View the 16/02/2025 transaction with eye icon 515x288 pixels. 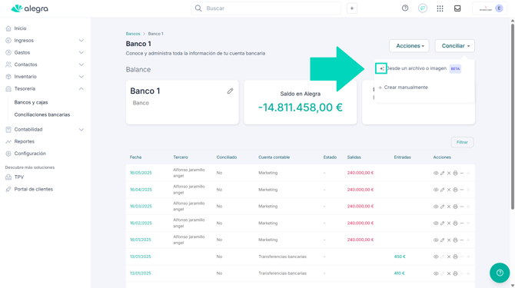click(436, 223)
